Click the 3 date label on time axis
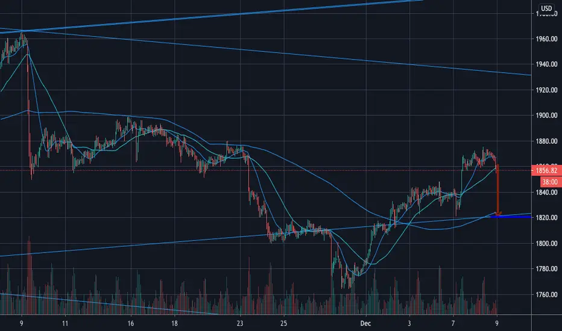 coord(409,324)
